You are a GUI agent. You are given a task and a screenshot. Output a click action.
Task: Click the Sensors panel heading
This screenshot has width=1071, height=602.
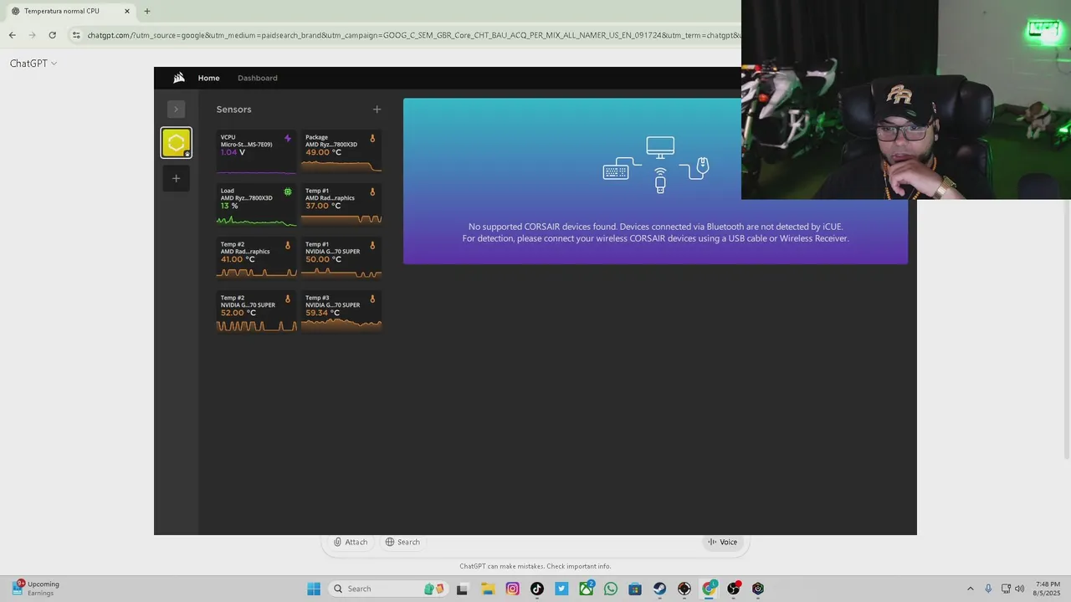click(233, 110)
